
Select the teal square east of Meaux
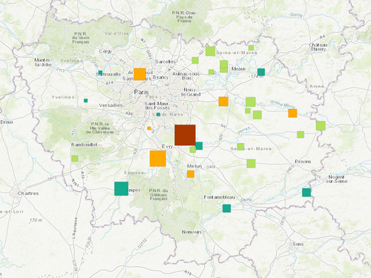261,72
